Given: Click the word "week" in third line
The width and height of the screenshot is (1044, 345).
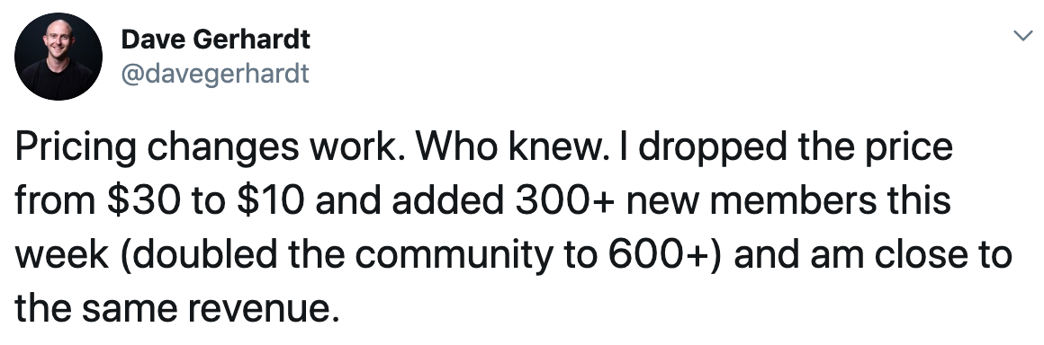Looking at the screenshot, I should tap(61, 254).
